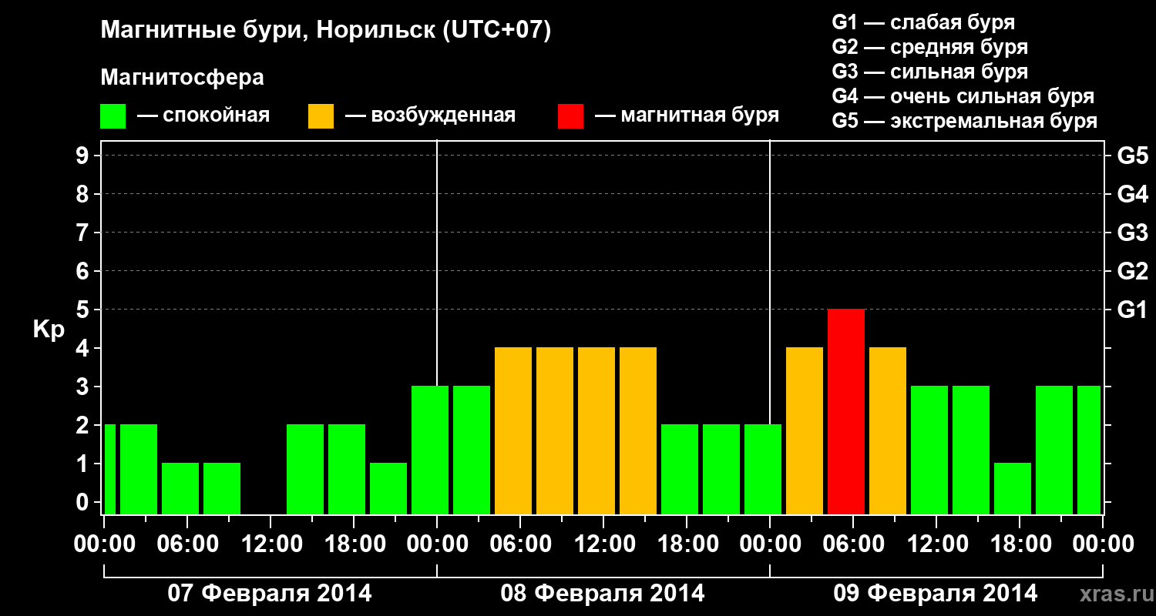
Task: Select the green Kp 1 bar after 18:00 on 07 Февраля
Action: click(x=388, y=489)
